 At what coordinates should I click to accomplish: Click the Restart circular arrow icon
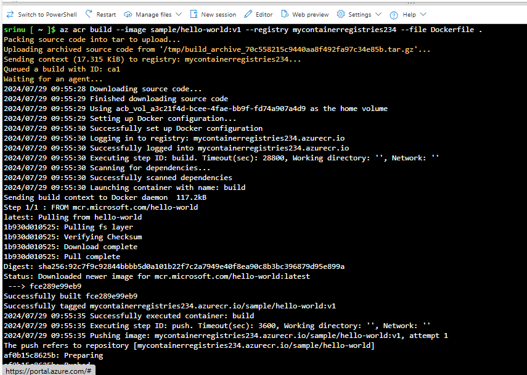coord(89,14)
